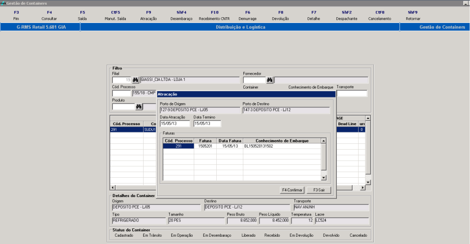Click Destino field DEPOSITO PCE - LJ12
Screen dimensions: 470x244
(x=247, y=207)
